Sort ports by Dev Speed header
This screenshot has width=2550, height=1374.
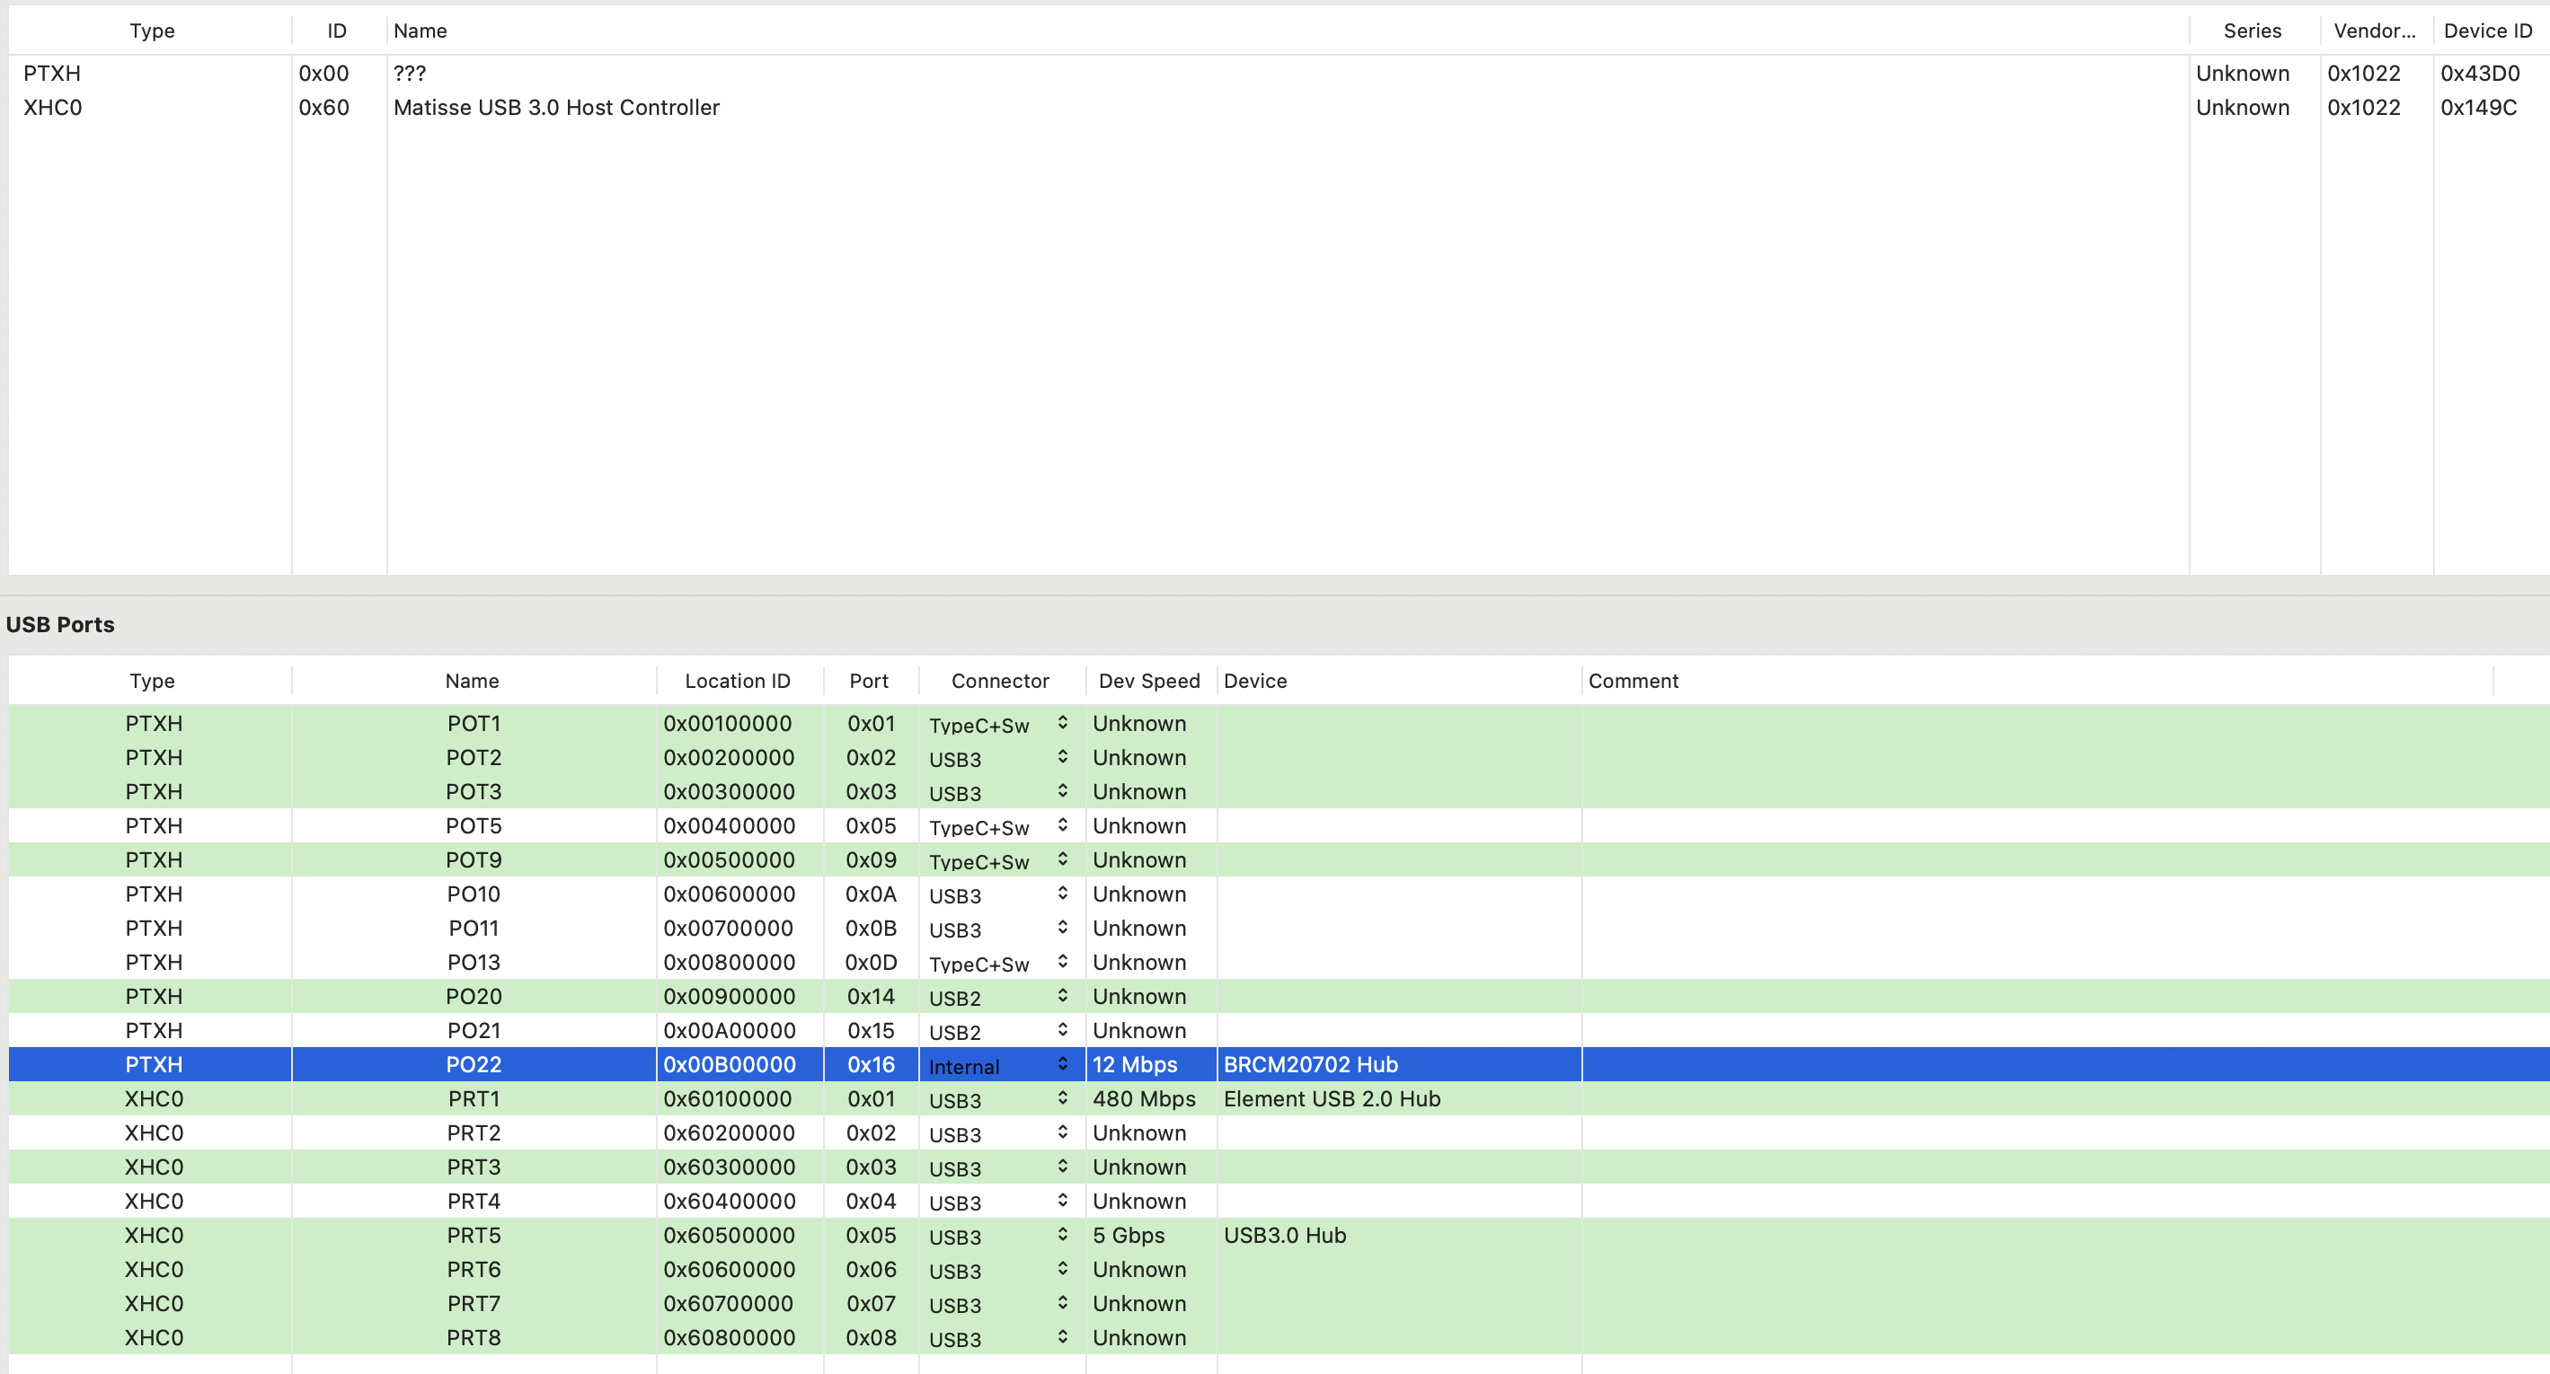[1148, 681]
